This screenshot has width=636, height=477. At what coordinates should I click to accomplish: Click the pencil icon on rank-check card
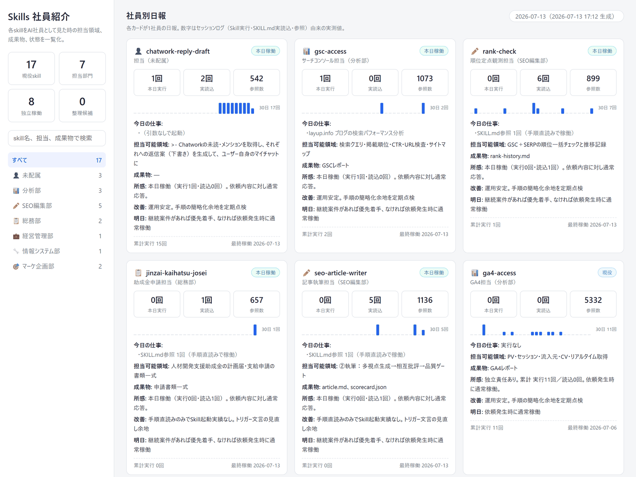tap(475, 51)
